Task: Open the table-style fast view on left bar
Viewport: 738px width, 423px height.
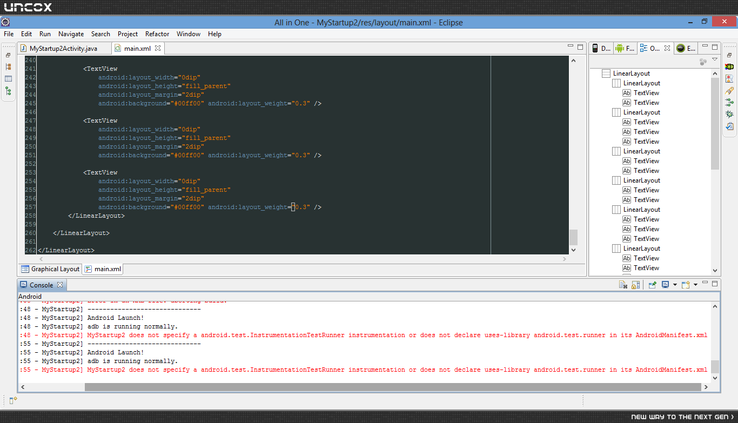Action: (x=8, y=79)
